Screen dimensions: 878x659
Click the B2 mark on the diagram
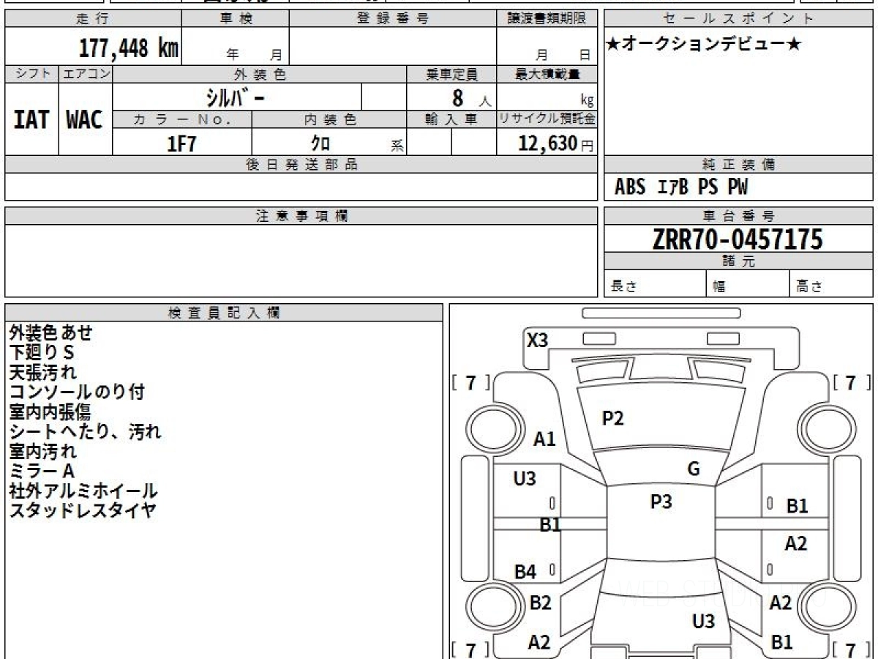click(540, 603)
